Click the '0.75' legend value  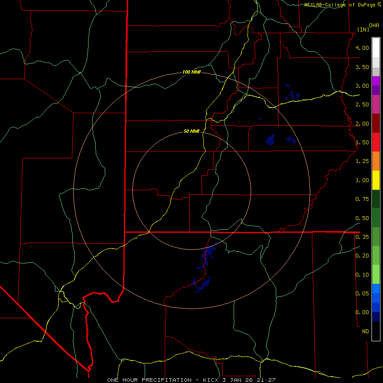362,199
